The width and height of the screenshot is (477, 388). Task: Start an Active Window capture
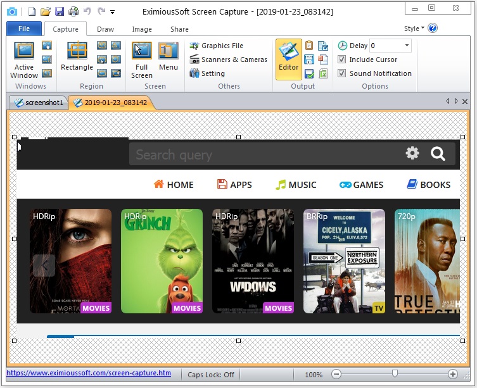click(24, 60)
